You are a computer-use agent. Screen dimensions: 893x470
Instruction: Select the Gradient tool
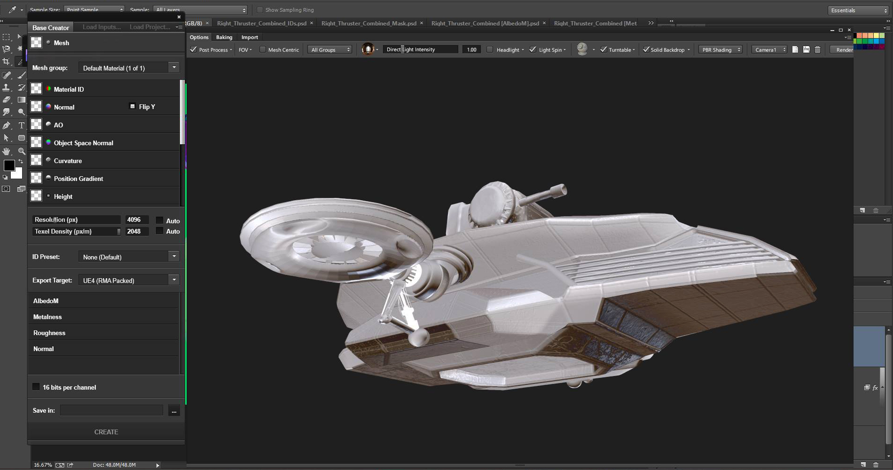pos(22,100)
